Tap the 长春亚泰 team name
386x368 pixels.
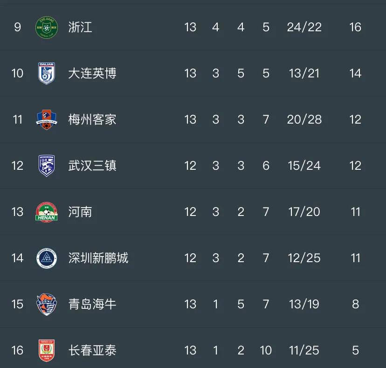pyautogui.click(x=92, y=350)
